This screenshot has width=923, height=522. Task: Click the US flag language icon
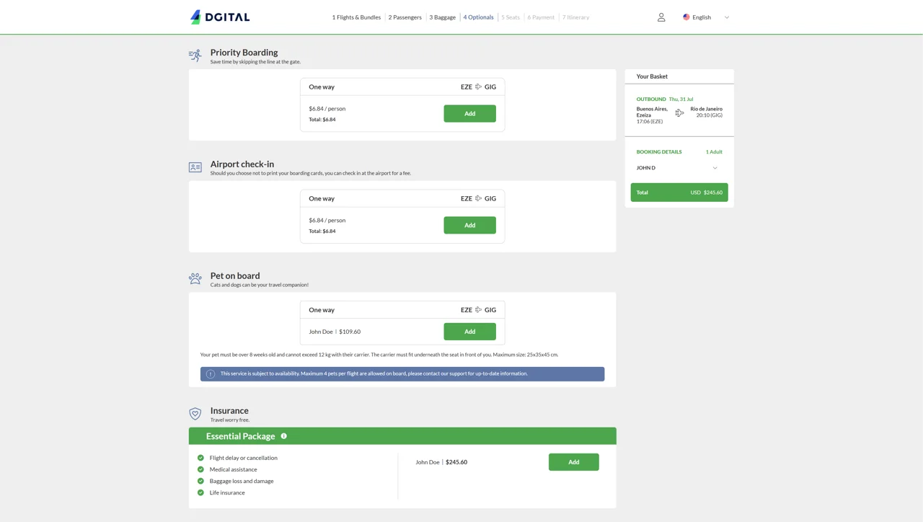686,17
